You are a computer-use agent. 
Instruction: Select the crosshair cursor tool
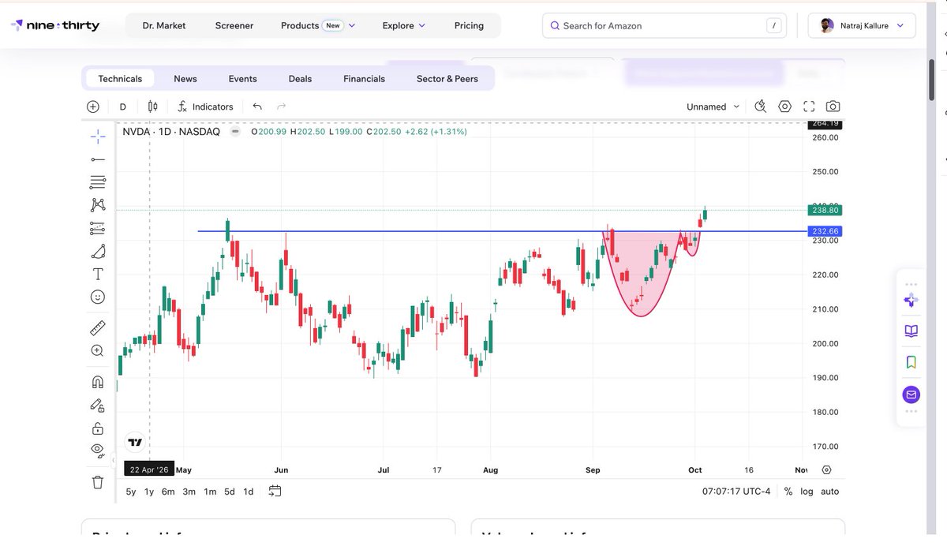[x=98, y=136]
